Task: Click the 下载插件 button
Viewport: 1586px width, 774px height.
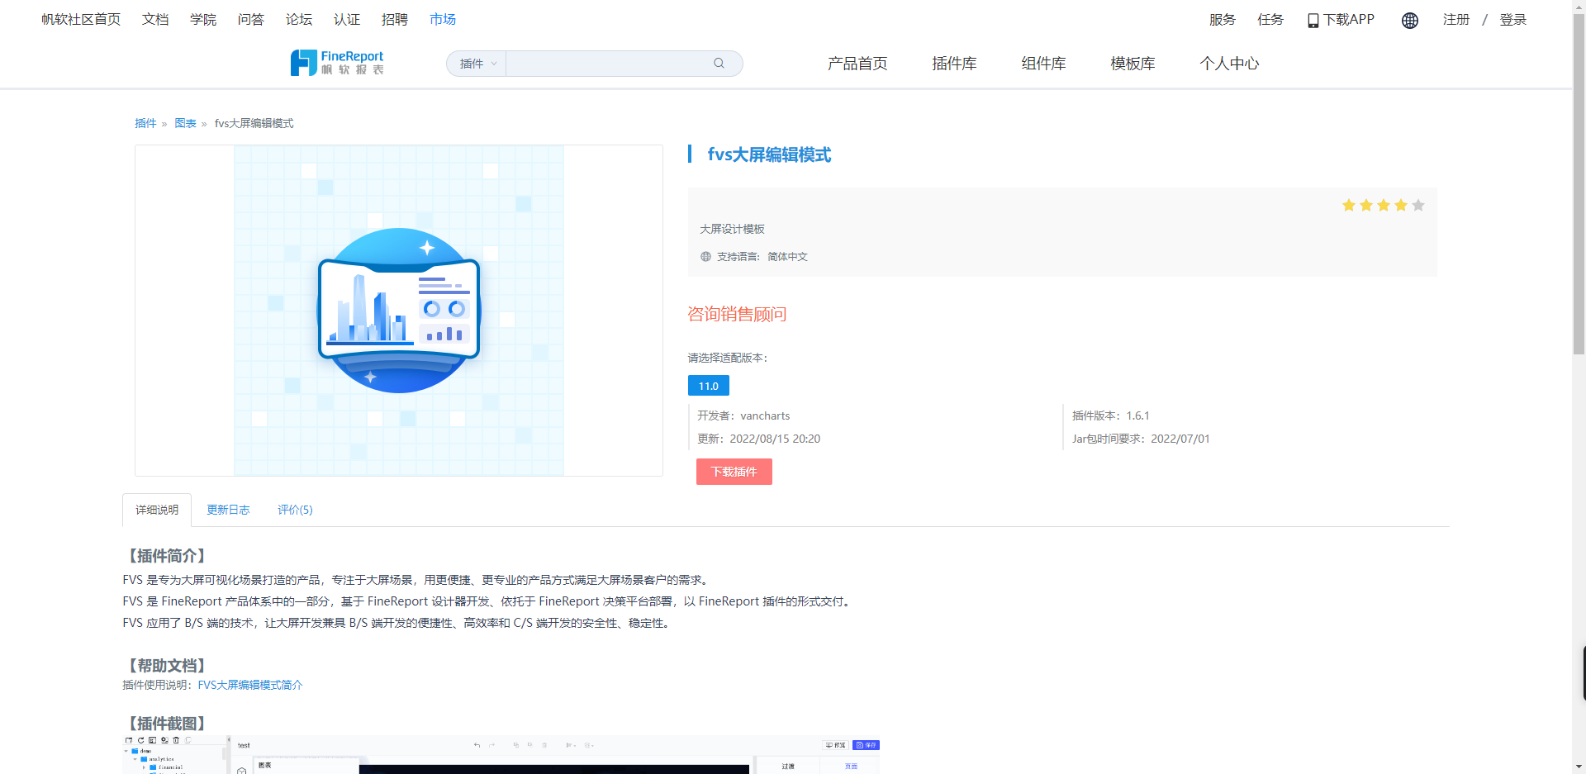Action: click(734, 472)
